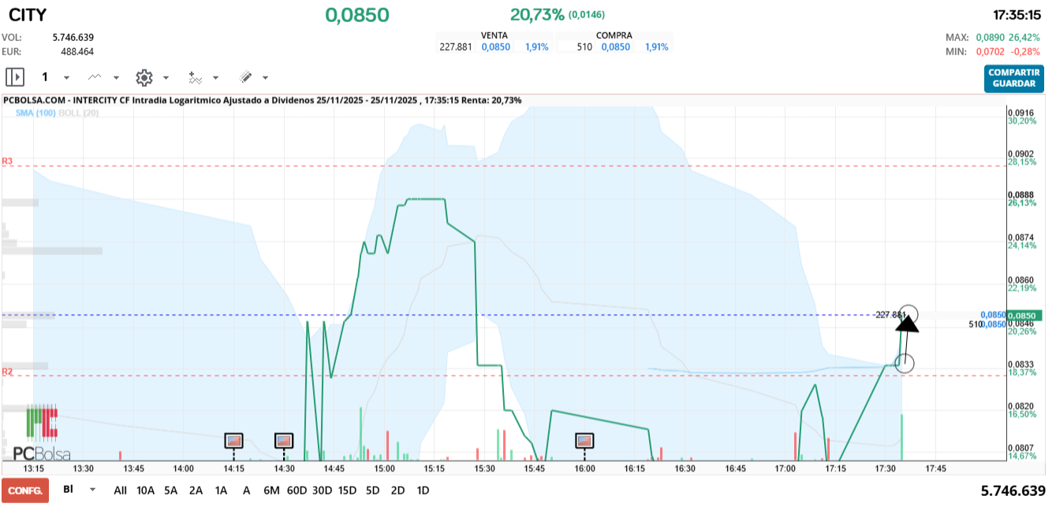Click the BI label in bottom bar
The image size is (1056, 507).
[68, 490]
